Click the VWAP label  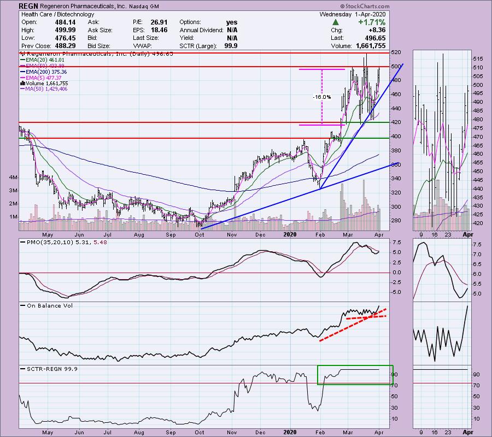coord(143,46)
